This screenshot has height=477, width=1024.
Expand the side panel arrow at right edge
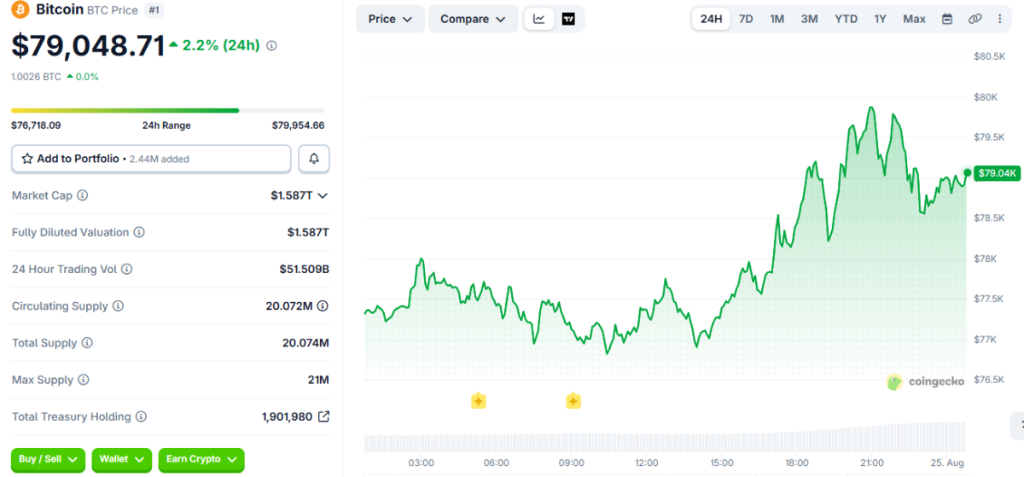pos(1017,425)
